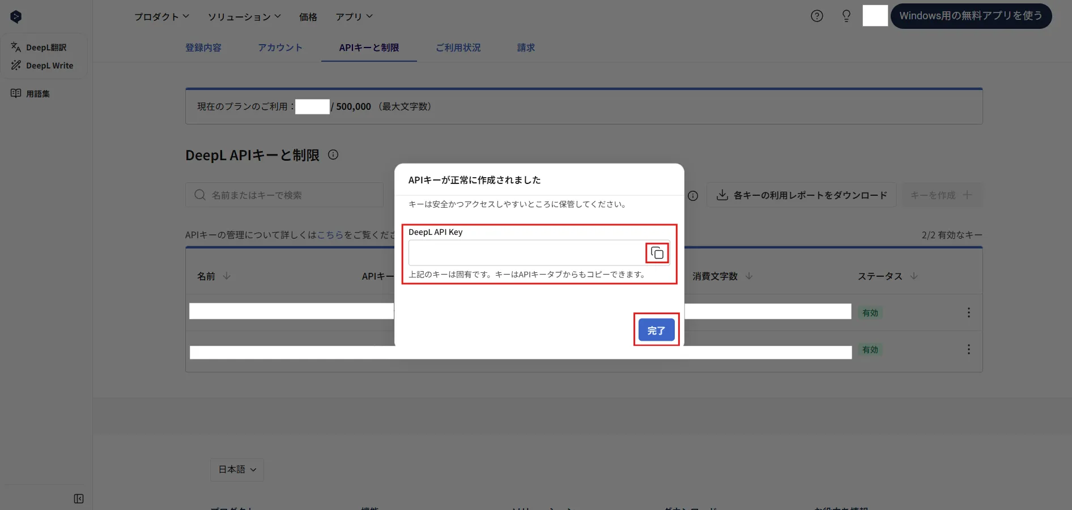Click dialog title APIキーが正常に作成されました

pos(474,180)
